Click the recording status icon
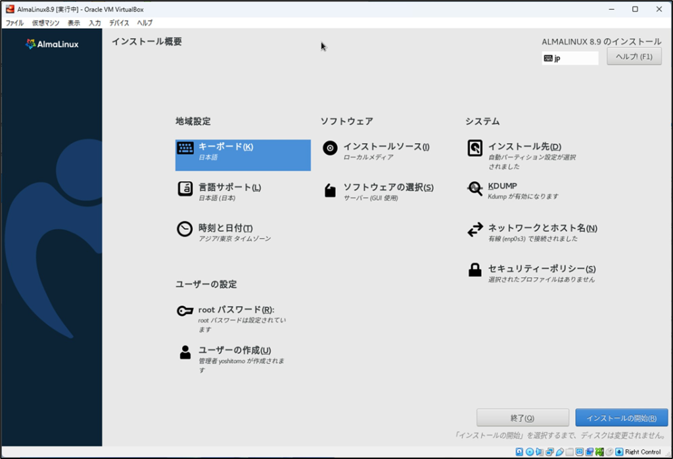Image resolution: width=673 pixels, height=459 pixels. [590, 452]
